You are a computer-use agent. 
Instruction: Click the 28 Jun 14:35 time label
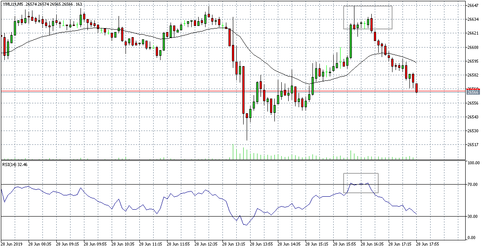coord(289,244)
